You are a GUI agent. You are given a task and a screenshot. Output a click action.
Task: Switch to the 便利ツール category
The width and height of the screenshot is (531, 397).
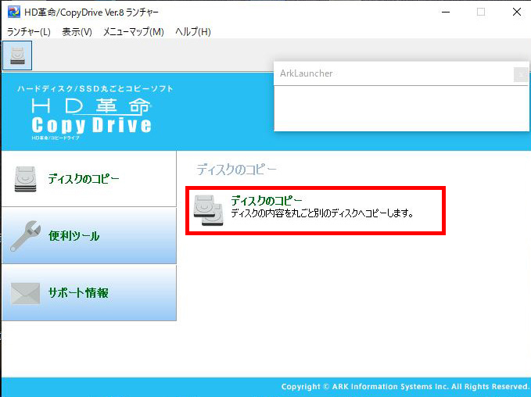click(74, 236)
